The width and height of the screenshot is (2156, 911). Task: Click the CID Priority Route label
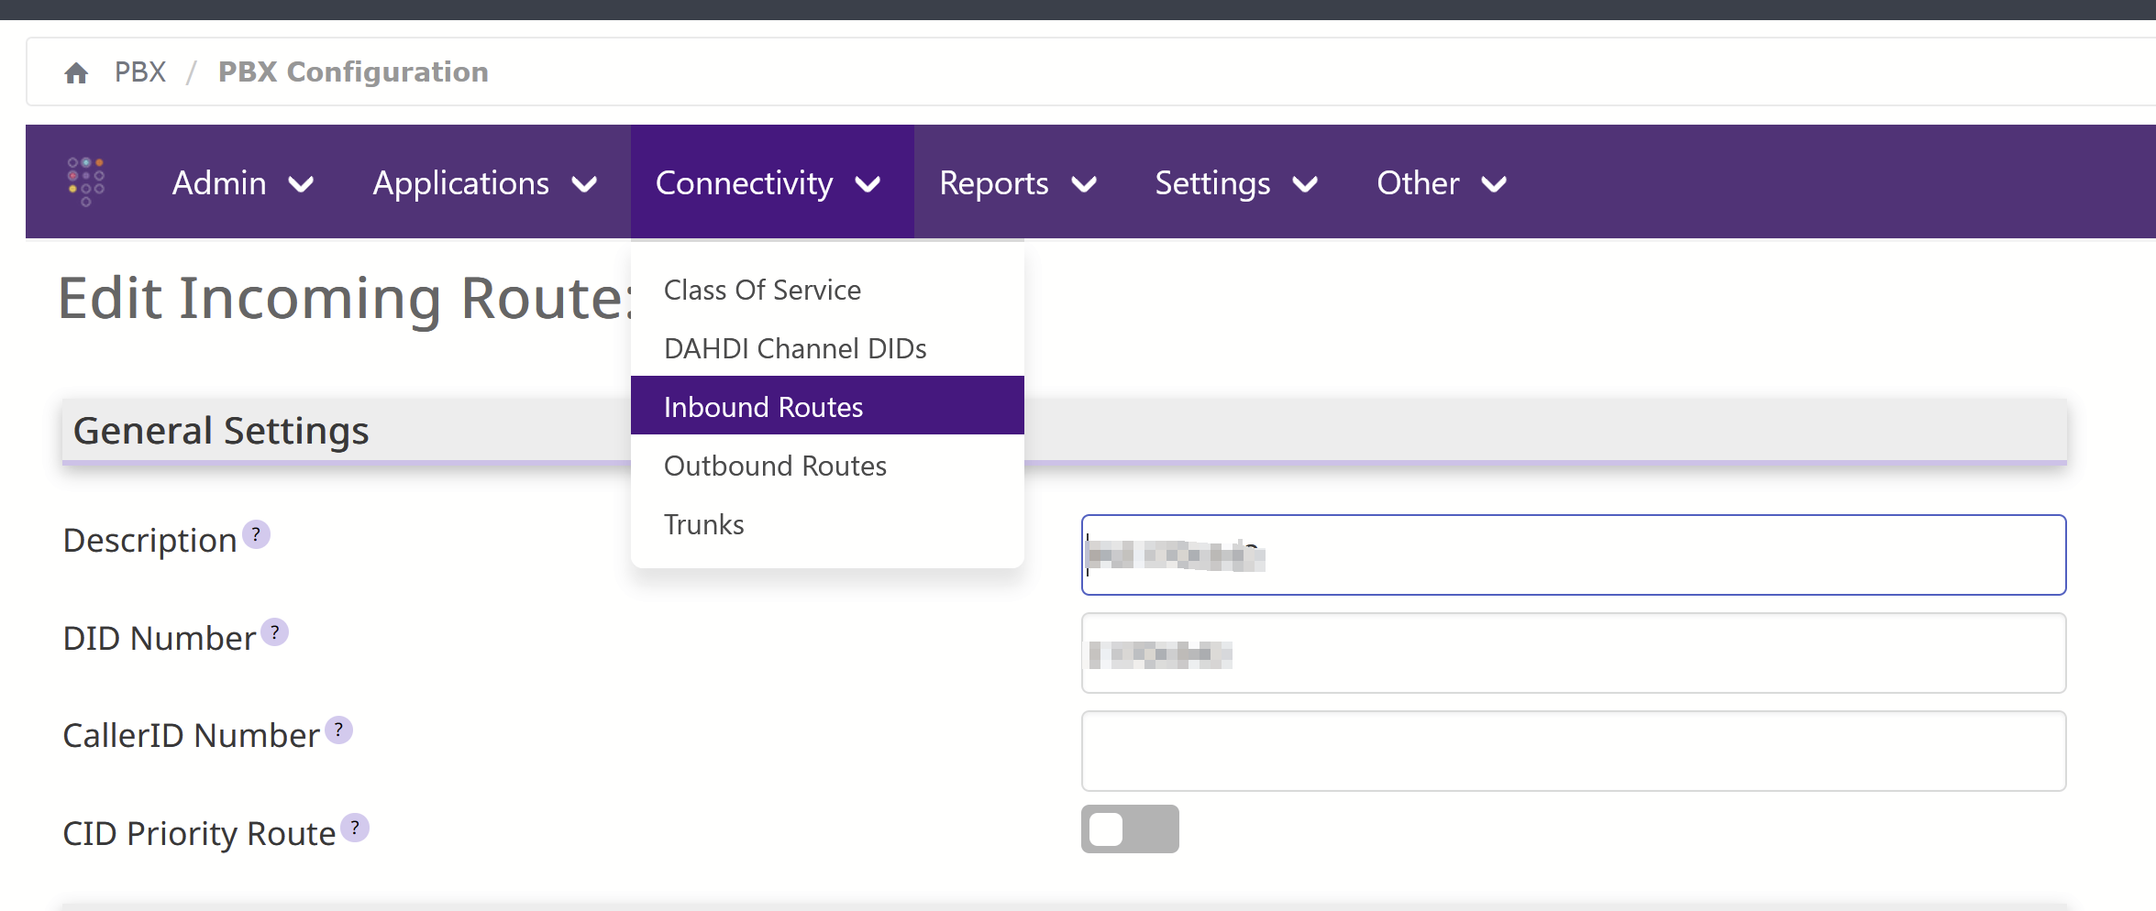199,834
